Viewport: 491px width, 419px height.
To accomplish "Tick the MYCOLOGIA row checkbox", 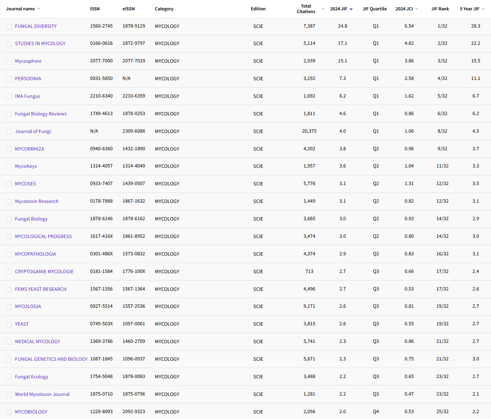I will 9,307.
